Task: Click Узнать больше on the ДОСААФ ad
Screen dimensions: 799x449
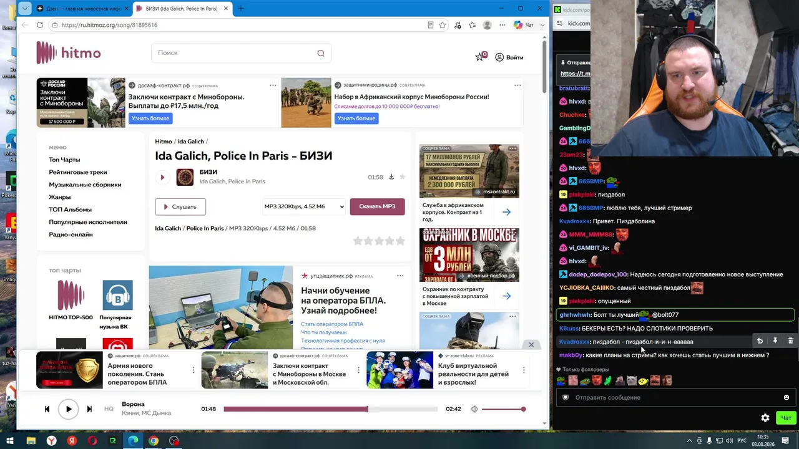Action: [x=150, y=118]
